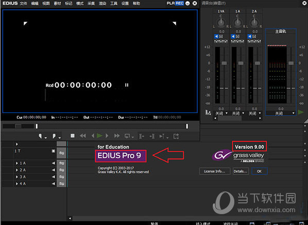308x225 pixels.
Task: Click the green Play button
Action: [x=99, y=136]
